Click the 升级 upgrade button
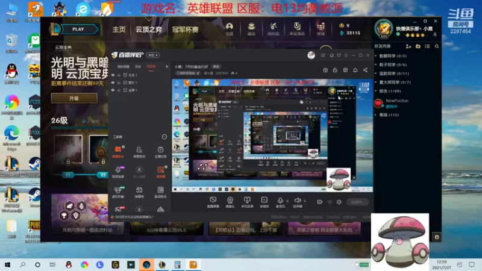The width and height of the screenshot is (482, 271). click(x=74, y=98)
